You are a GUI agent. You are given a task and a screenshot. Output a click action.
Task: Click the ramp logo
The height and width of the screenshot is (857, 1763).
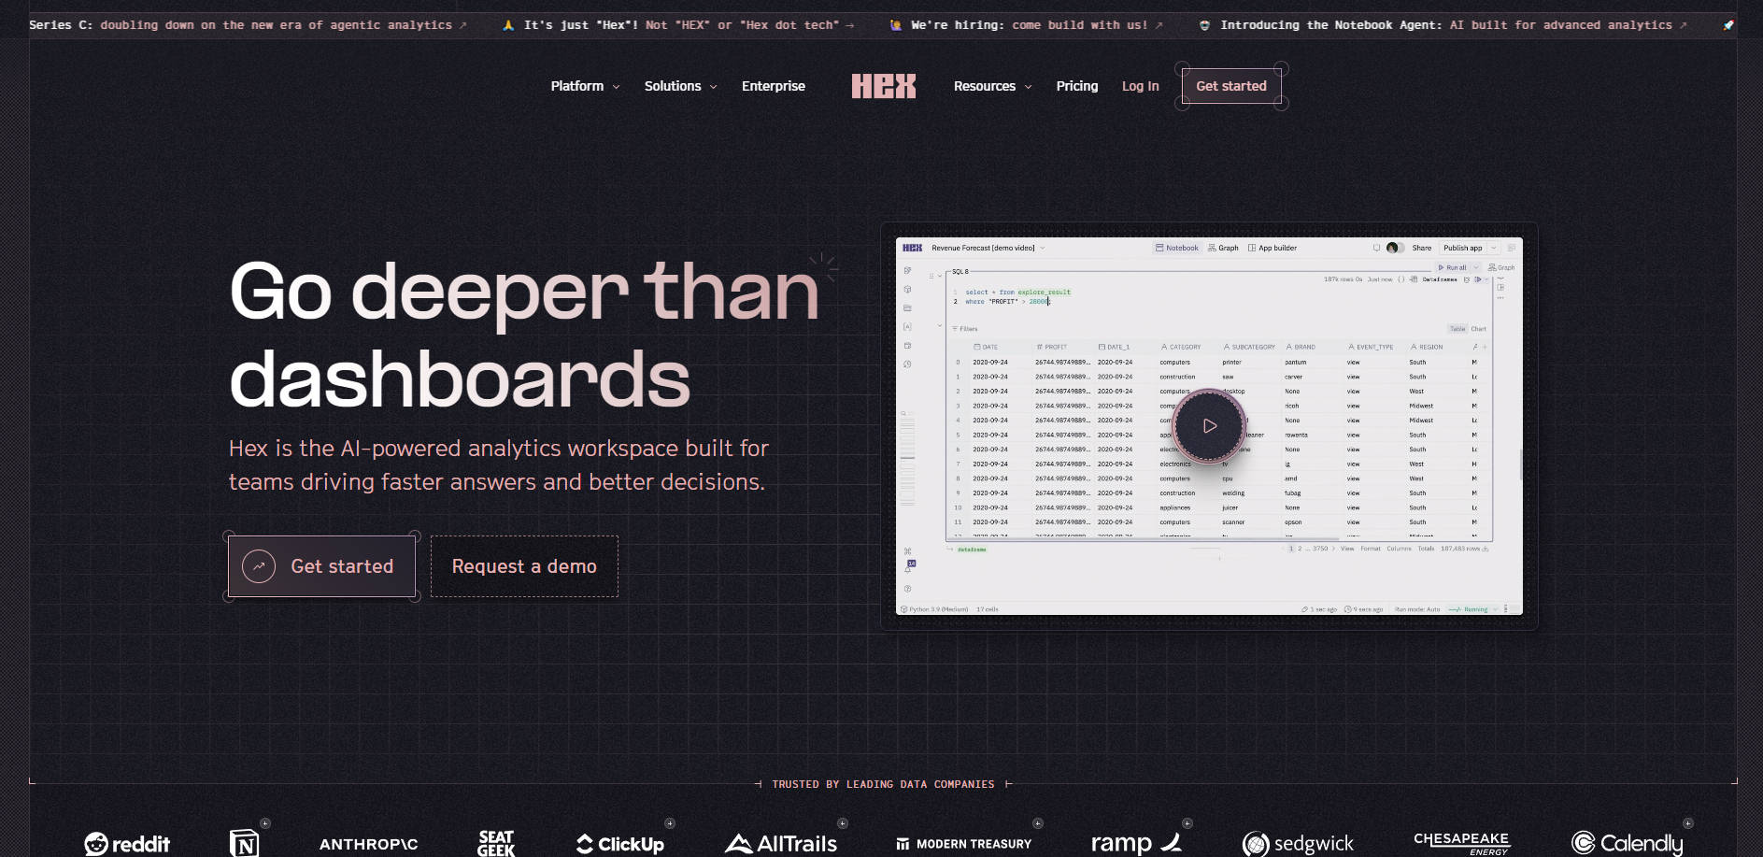pyautogui.click(x=1135, y=843)
